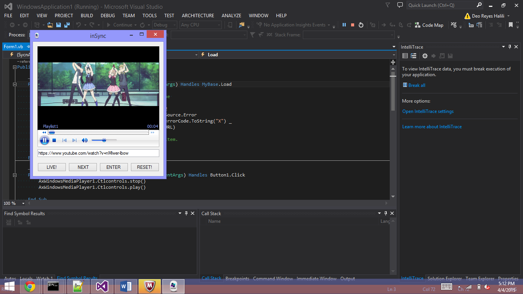Image resolution: width=523 pixels, height=294 pixels.
Task: Pause playback in inSync media player
Action: click(44, 140)
